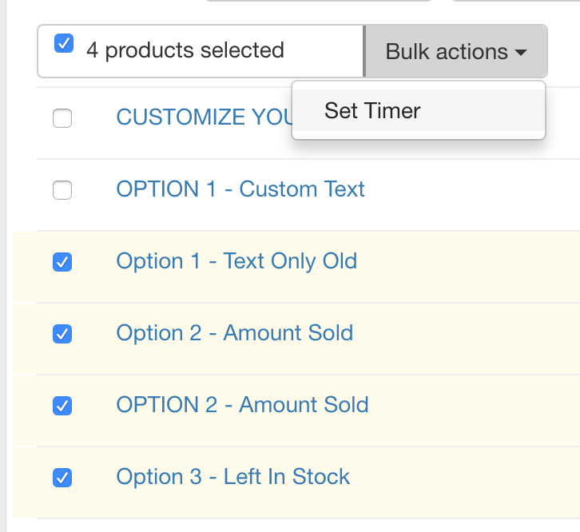Screen dimensions: 580x532
Task: Toggle the select-all products checkbox
Action: tap(64, 43)
